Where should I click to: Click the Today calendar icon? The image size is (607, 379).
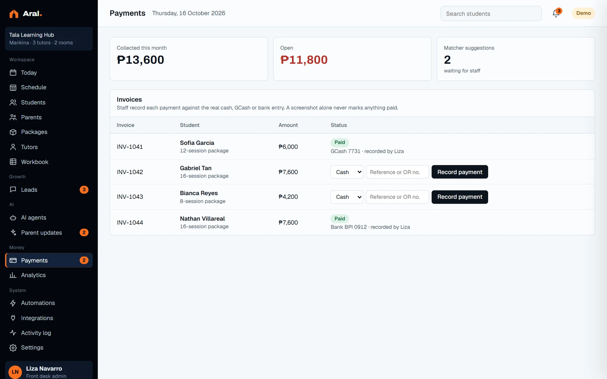(x=13, y=73)
